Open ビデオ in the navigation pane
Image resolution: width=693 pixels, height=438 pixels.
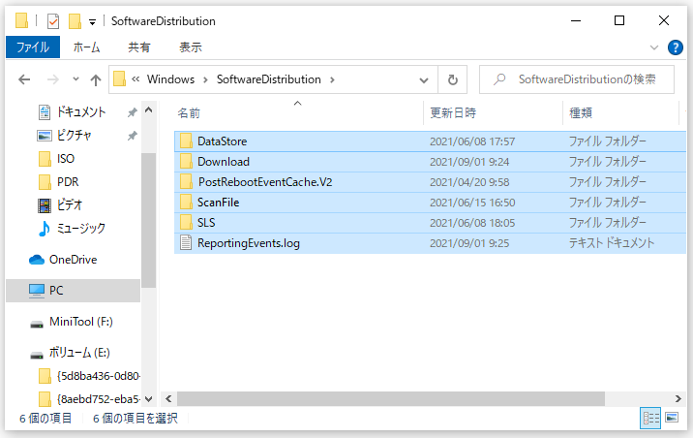pos(70,204)
